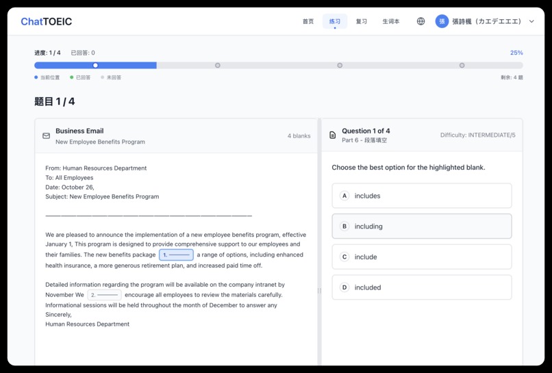Click the ChatTOEIC logo
The width and height of the screenshot is (552, 373).
(x=46, y=21)
